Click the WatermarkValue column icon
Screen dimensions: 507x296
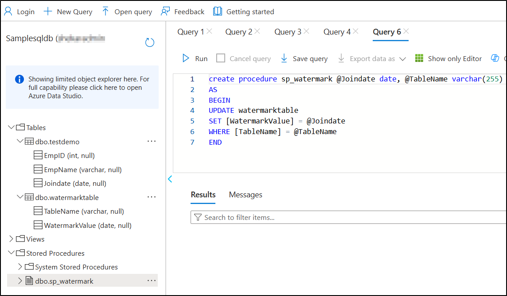[38, 225]
